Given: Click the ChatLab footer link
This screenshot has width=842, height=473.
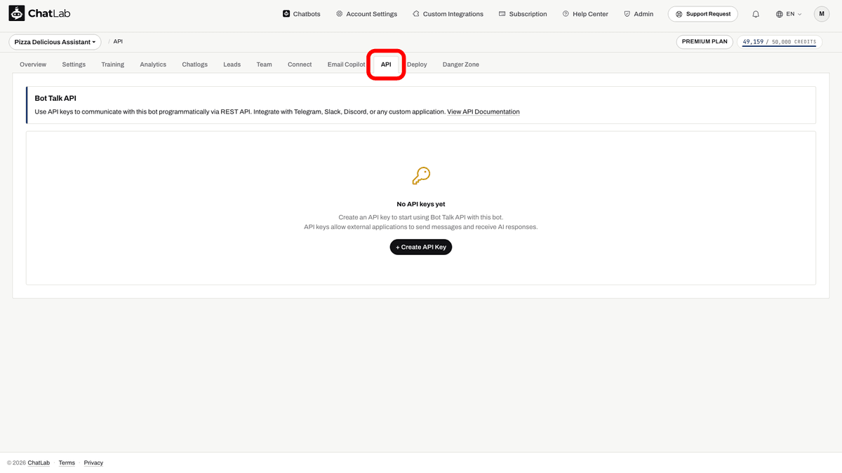Looking at the screenshot, I should pos(39,462).
